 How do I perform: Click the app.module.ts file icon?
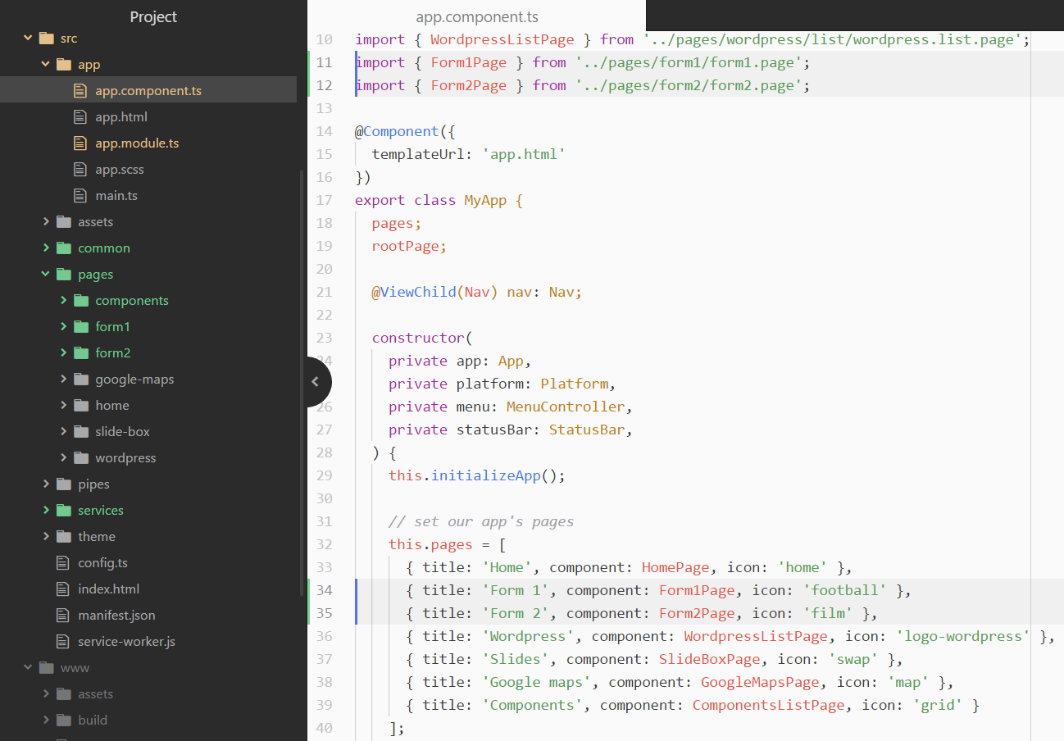(80, 143)
